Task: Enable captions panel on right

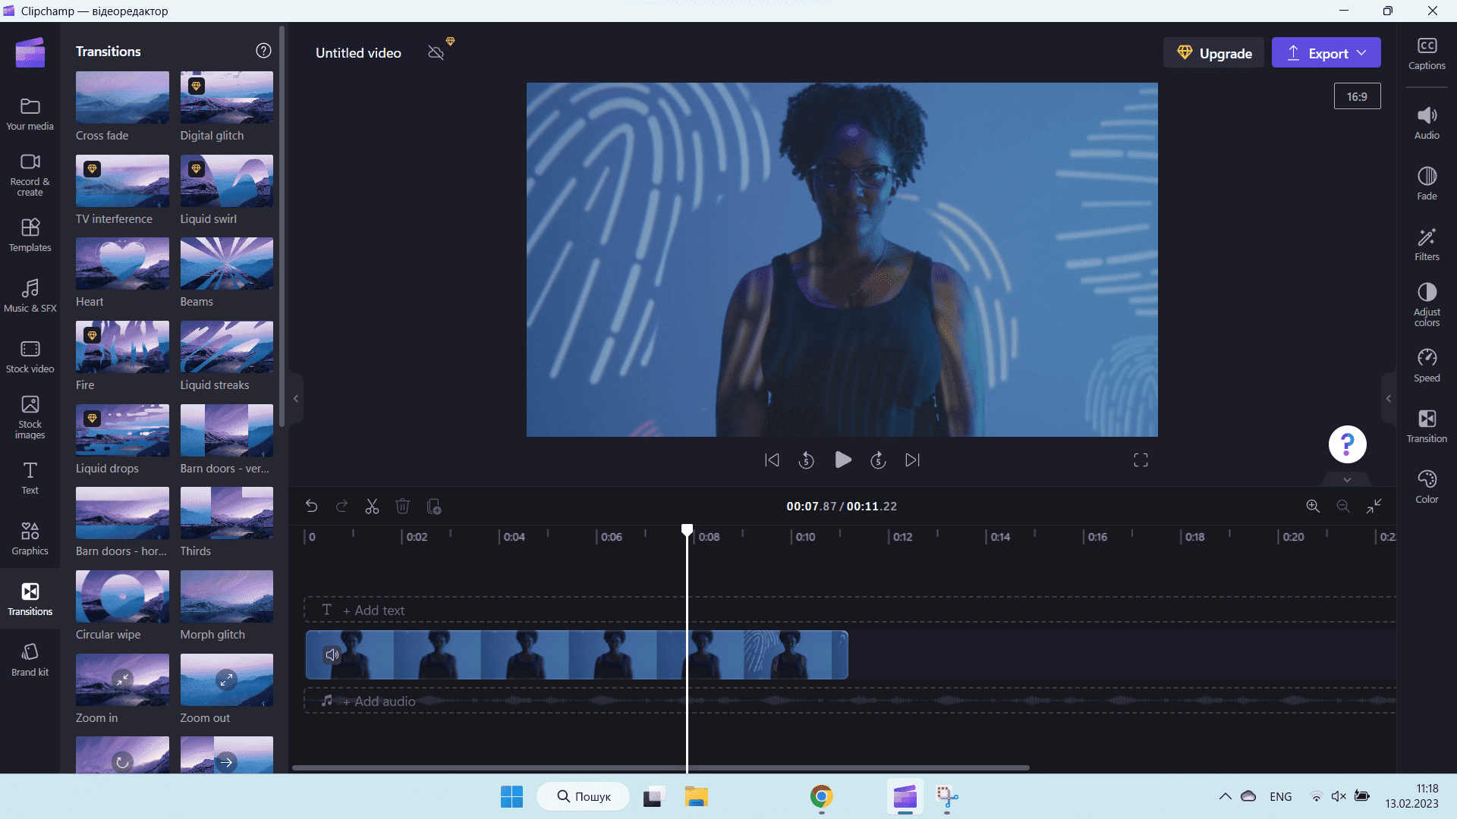Action: point(1427,52)
